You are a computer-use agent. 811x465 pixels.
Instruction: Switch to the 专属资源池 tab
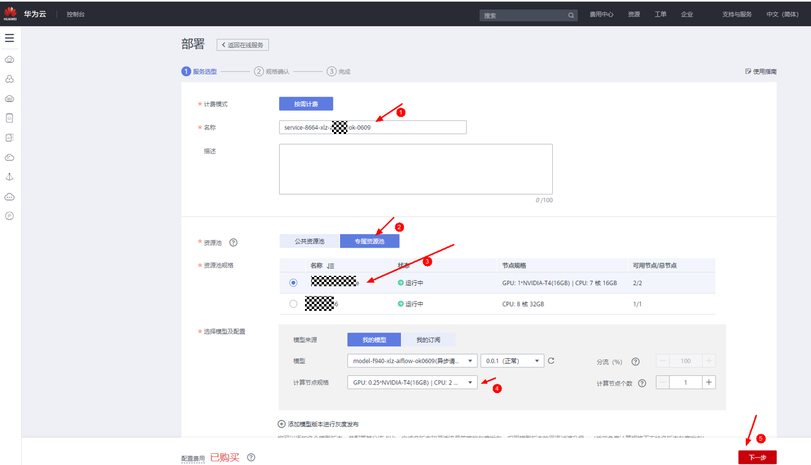click(x=370, y=241)
